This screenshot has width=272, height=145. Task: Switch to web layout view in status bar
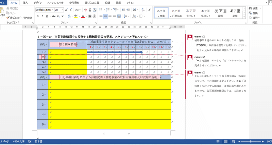(234, 142)
